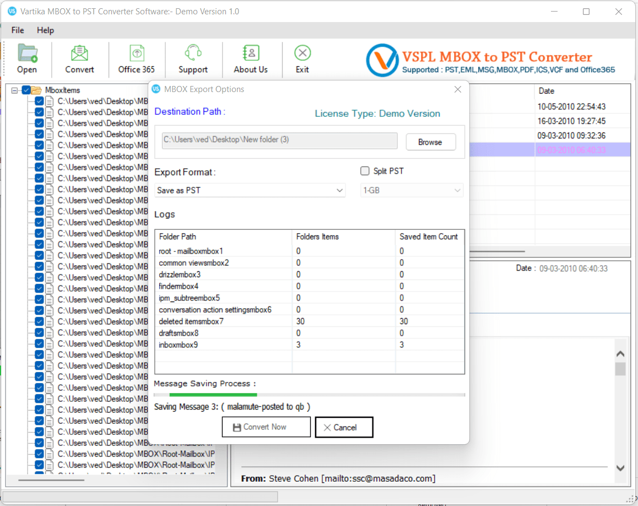Click the Saved Item Count column header
Image resolution: width=638 pixels, height=506 pixels.
(430, 236)
